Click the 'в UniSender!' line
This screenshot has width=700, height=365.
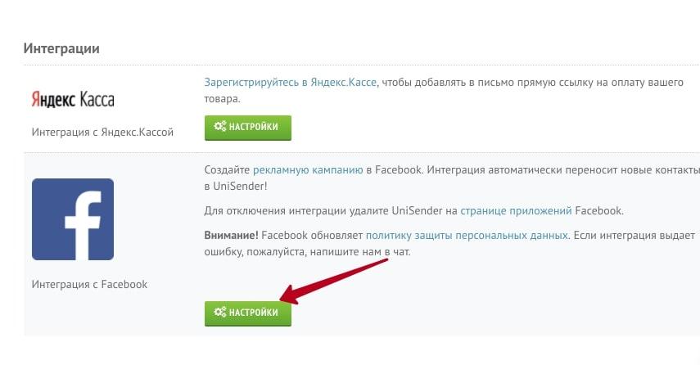pos(236,187)
